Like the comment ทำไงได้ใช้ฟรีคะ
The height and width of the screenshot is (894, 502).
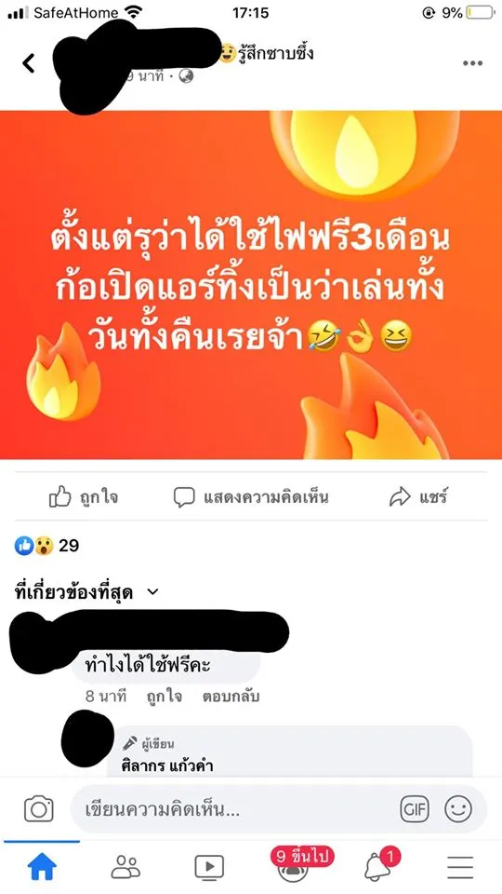(164, 697)
